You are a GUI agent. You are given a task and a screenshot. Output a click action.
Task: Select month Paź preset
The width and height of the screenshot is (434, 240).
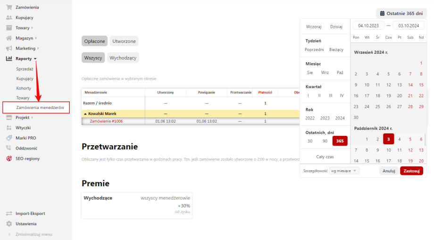[x=340, y=73]
